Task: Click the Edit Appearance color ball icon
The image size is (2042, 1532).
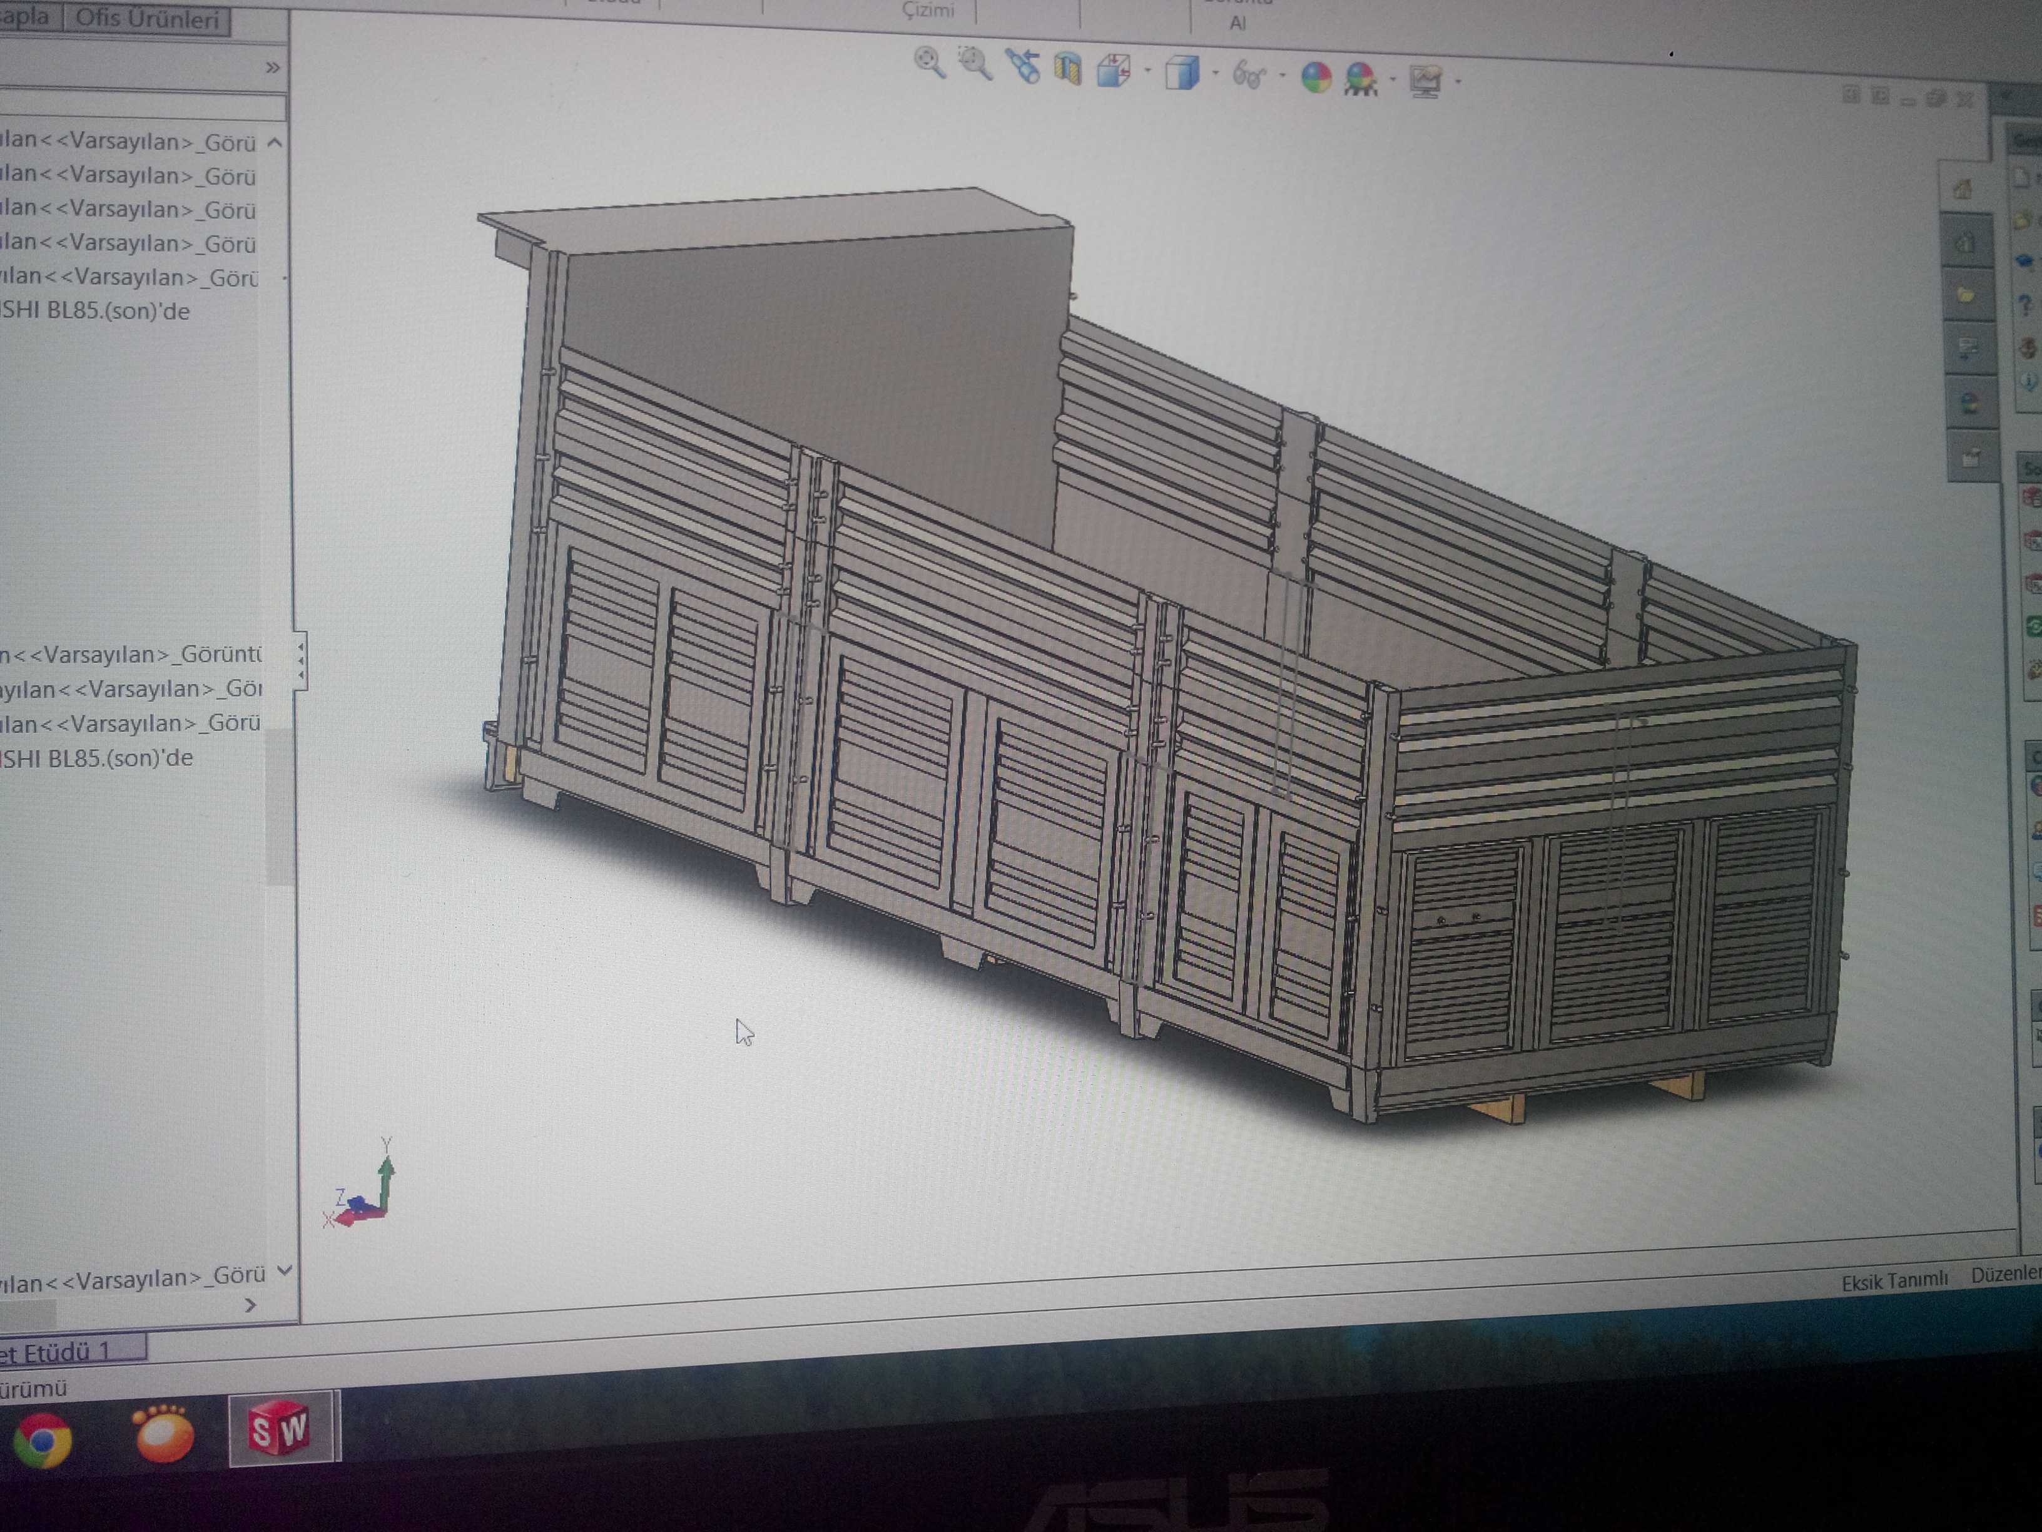Action: pyautogui.click(x=1316, y=78)
